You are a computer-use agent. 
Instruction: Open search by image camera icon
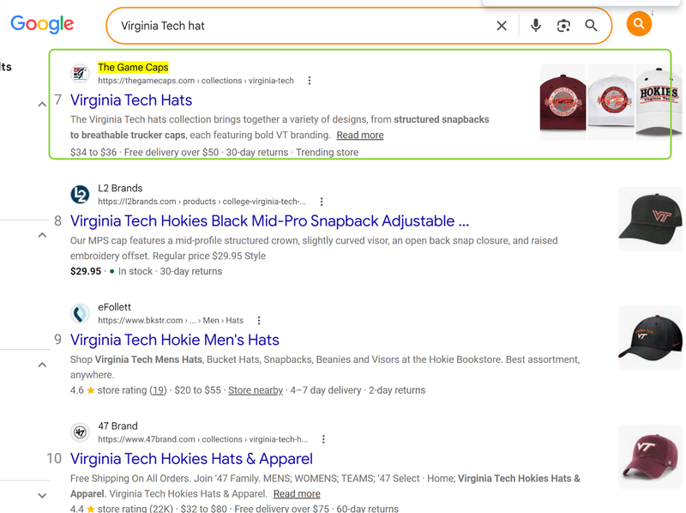563,26
